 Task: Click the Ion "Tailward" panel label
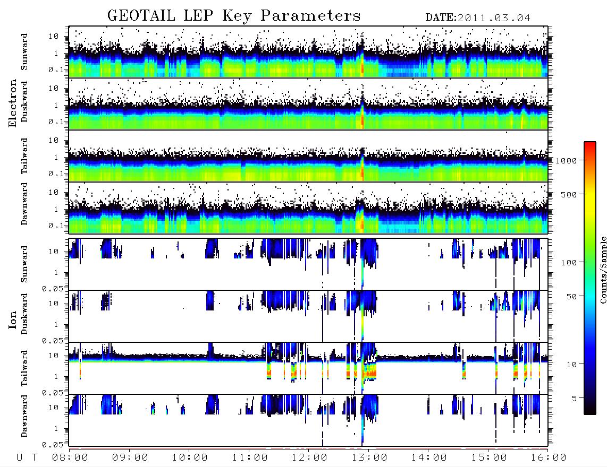(24, 368)
